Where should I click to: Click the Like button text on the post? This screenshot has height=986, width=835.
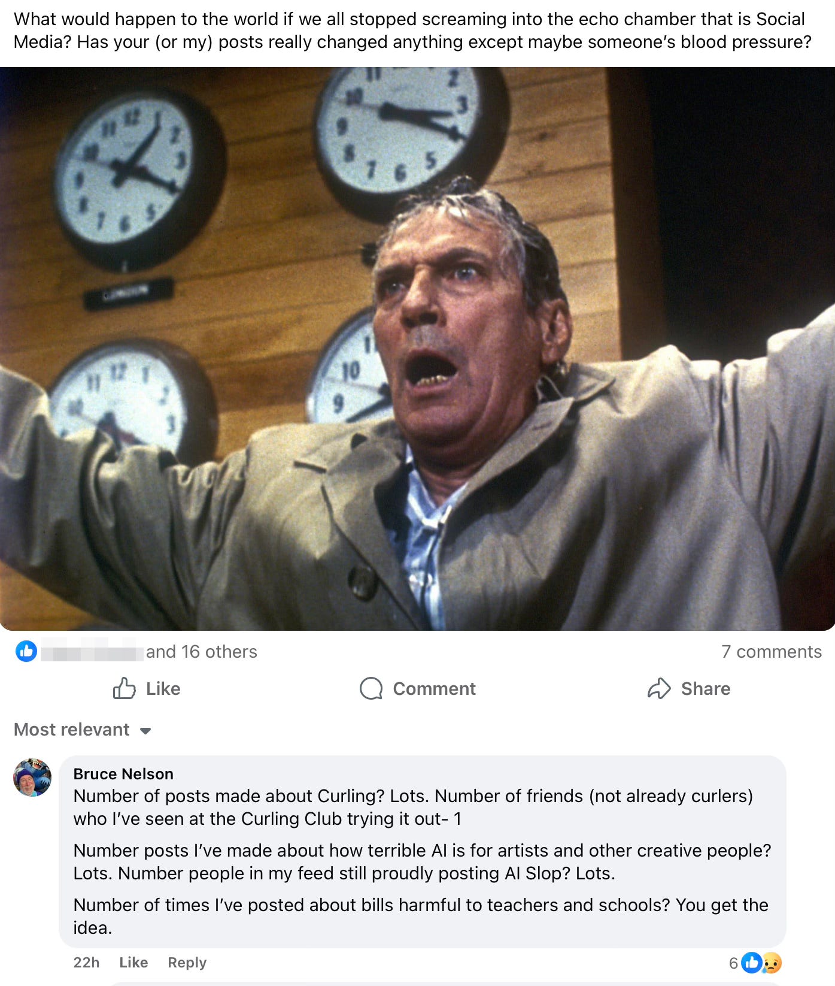(x=163, y=688)
